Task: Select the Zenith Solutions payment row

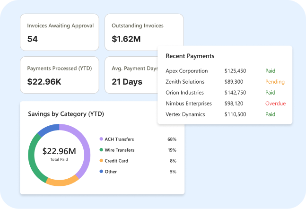Action: pos(225,82)
